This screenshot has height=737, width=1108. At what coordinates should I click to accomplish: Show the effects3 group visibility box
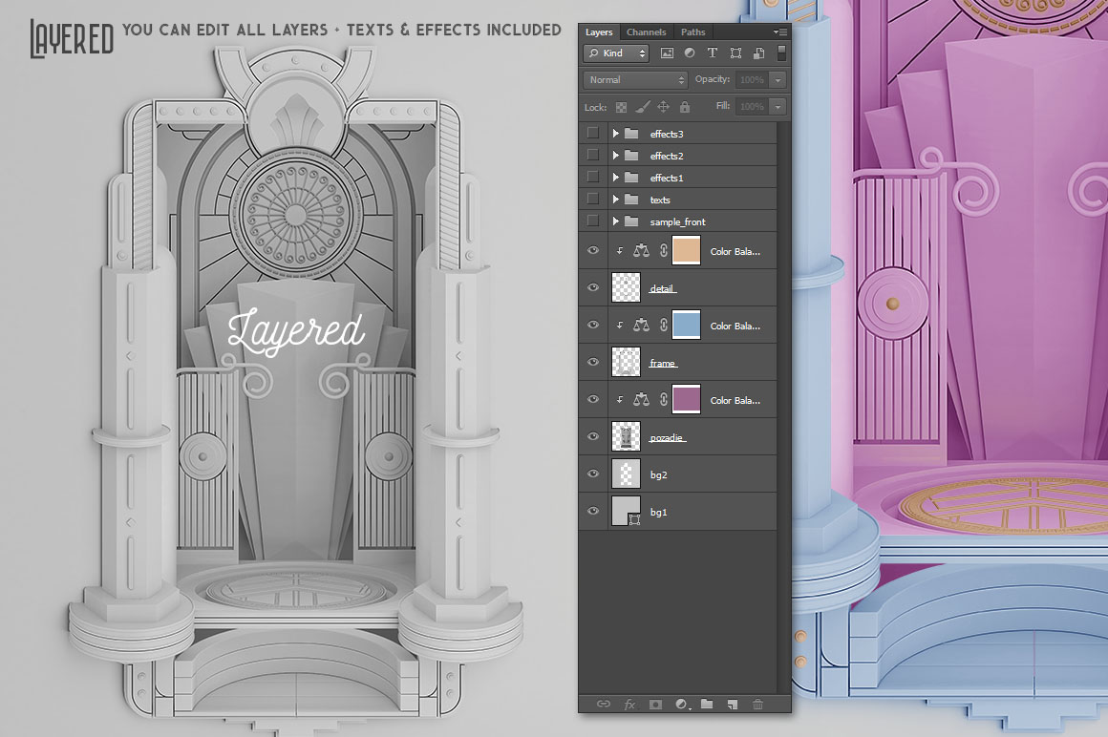click(593, 134)
